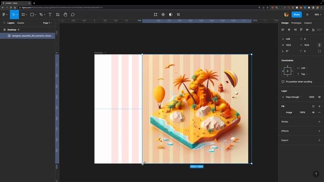The width and height of the screenshot is (324, 182).
Task: Add a stroke with the plus icon
Action: click(319, 122)
